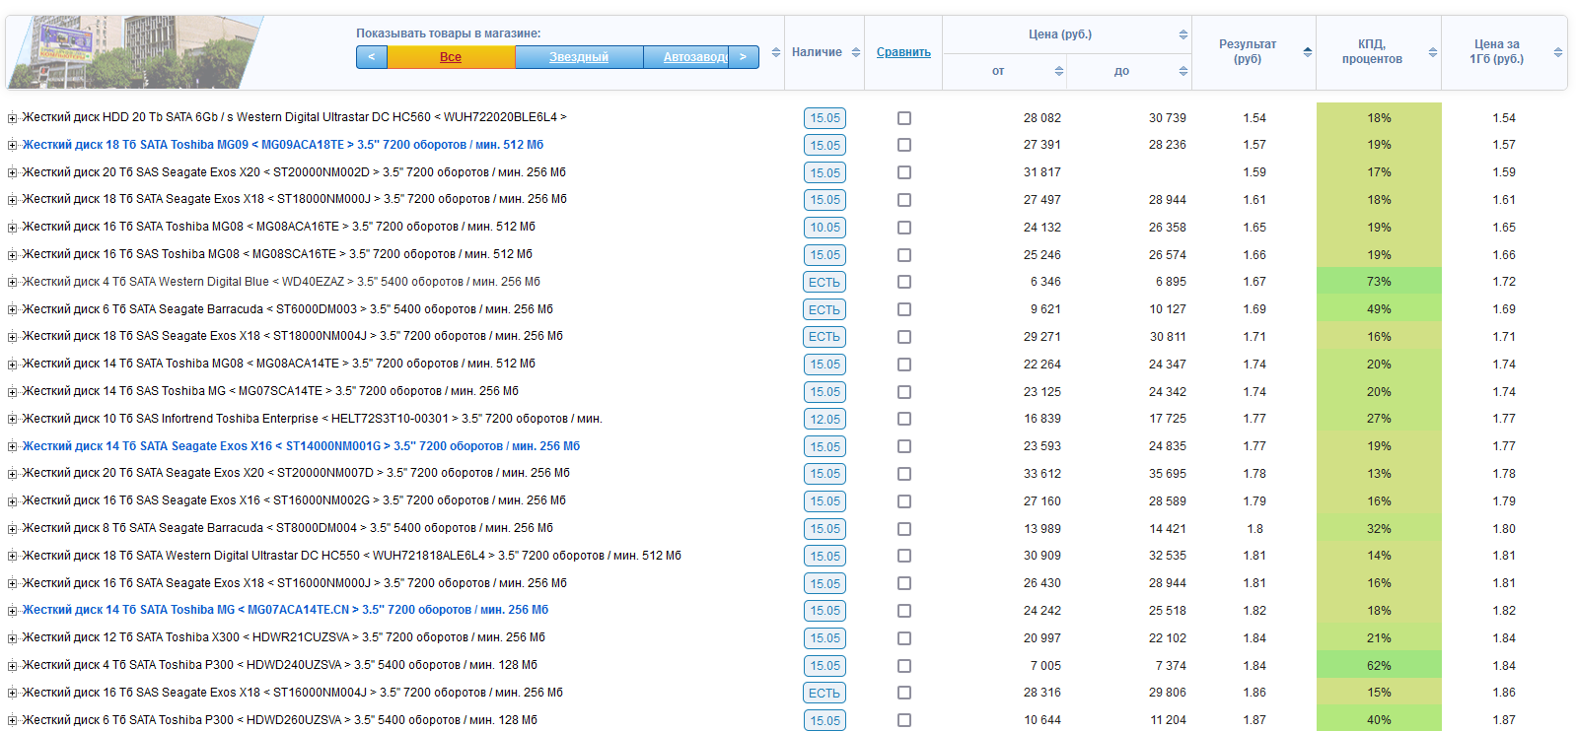Screen dimensions: 1576x731
Task: Tick compare checkbox for Seagate Exos X16 ST14000NM001G
Action: (904, 446)
